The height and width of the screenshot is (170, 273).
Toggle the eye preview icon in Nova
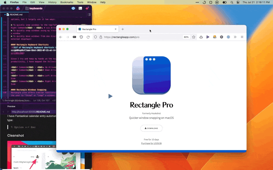73,8
